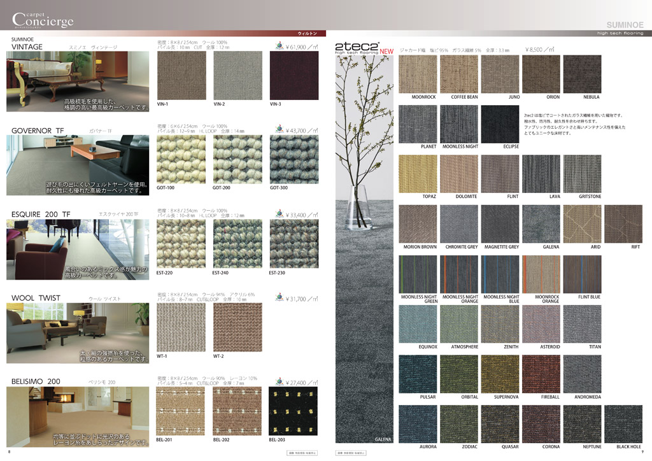Viewport: 652px width, 461px height.
Task: Select the CHROMITE GREY swatch
Action: pyautogui.click(x=459, y=224)
